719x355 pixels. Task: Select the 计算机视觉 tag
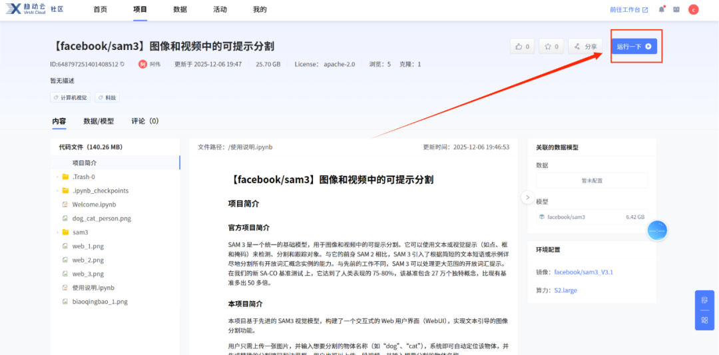pyautogui.click(x=70, y=98)
